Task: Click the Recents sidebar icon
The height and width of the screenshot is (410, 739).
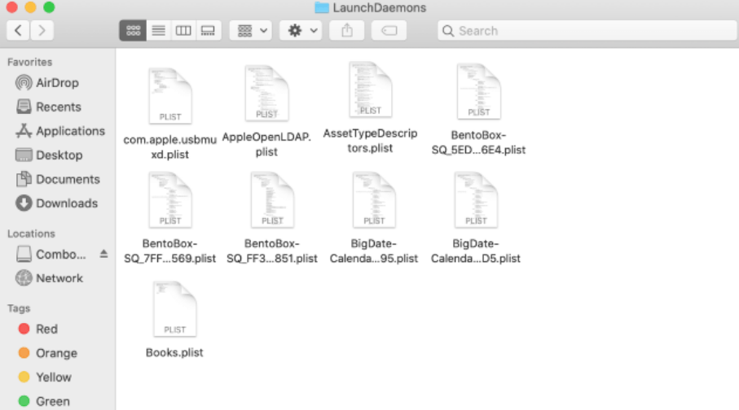Action: (x=24, y=107)
